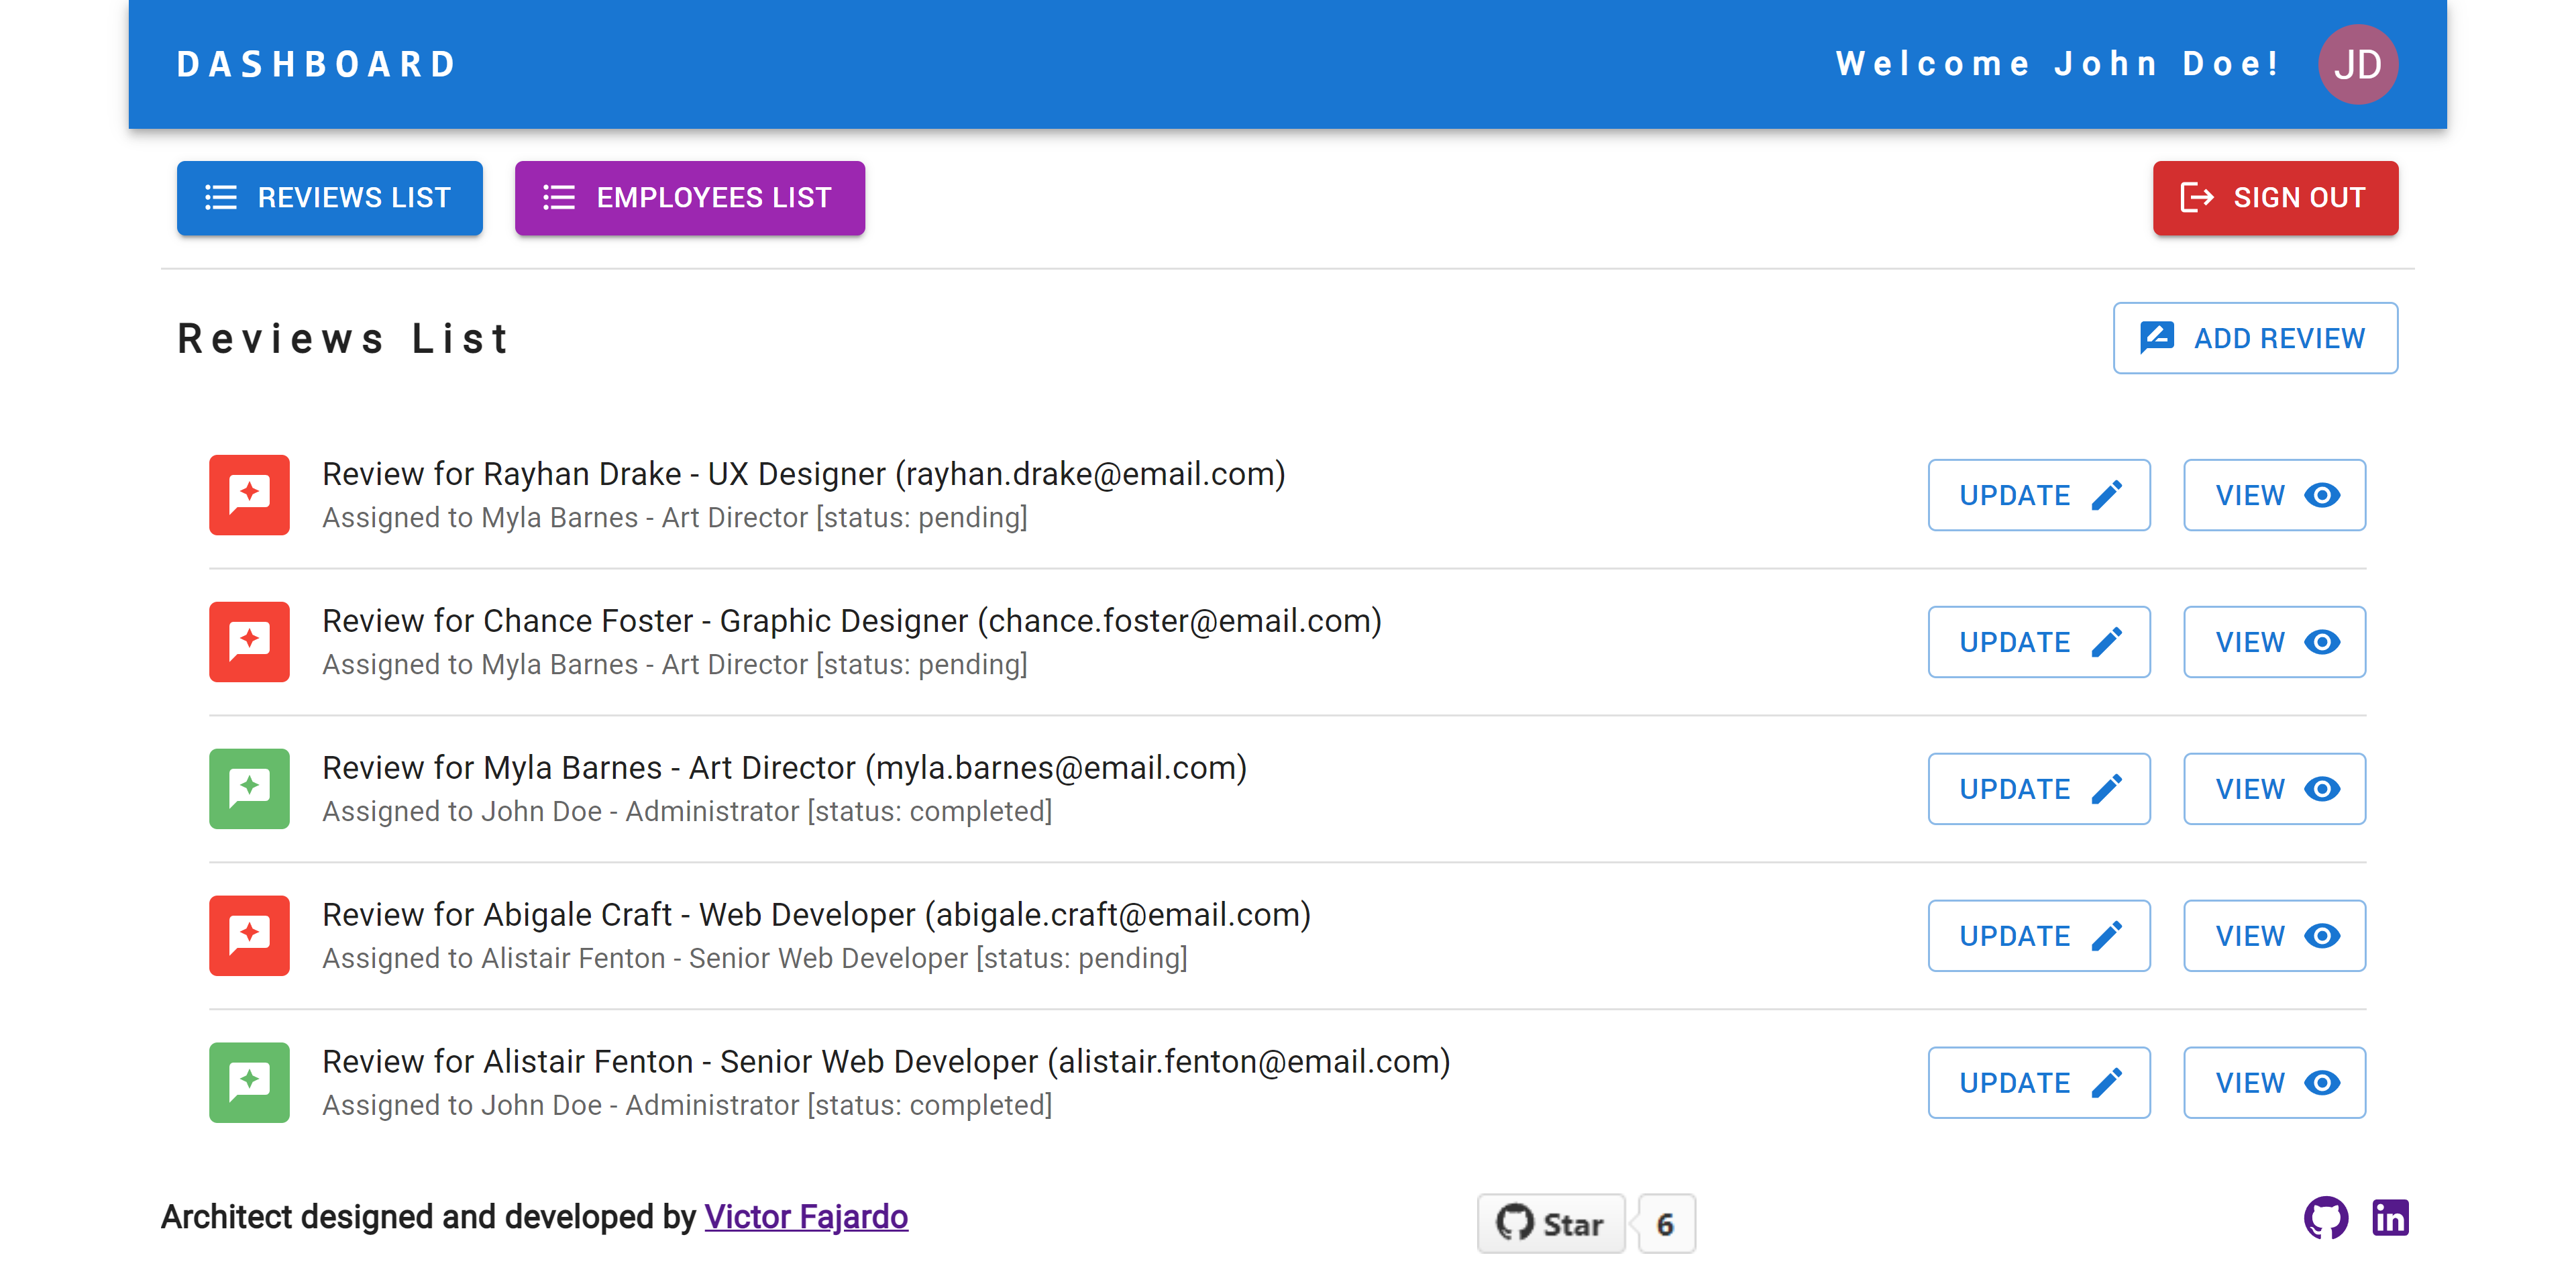Open the Employees List section
This screenshot has width=2576, height=1288.
pyautogui.click(x=689, y=197)
